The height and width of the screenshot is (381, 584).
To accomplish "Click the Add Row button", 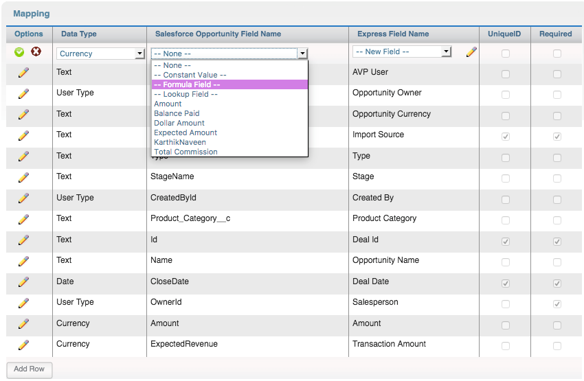I will tap(29, 369).
